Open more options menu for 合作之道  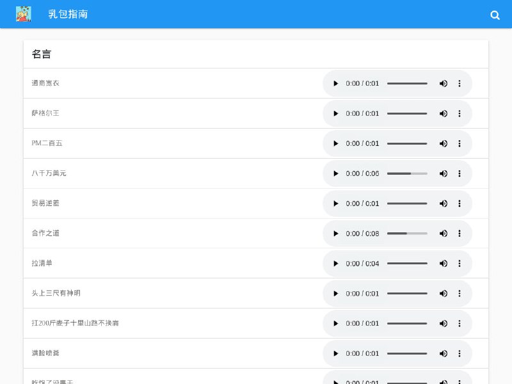point(459,234)
